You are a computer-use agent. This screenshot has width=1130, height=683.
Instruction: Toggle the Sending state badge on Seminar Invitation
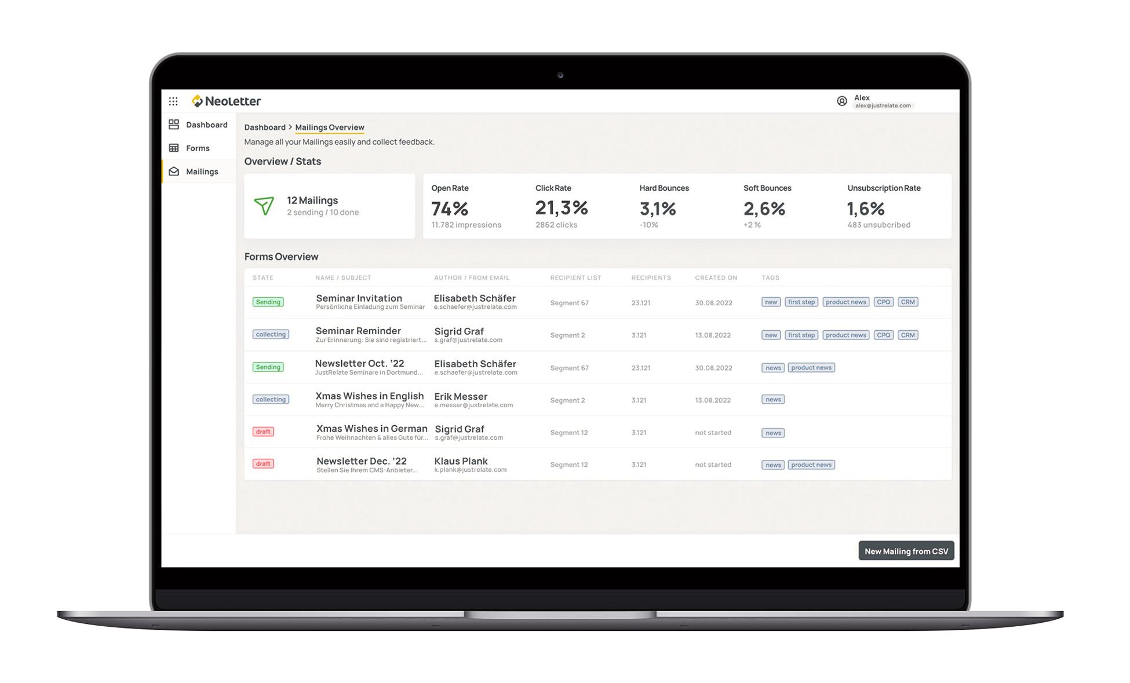coord(269,302)
